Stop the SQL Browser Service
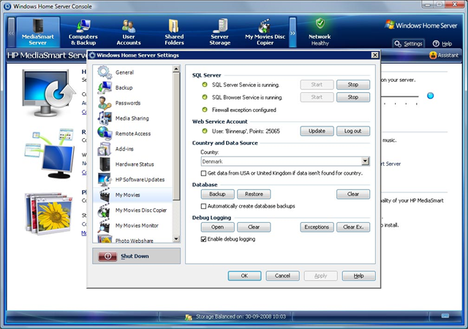The width and height of the screenshot is (468, 329). coord(353,97)
